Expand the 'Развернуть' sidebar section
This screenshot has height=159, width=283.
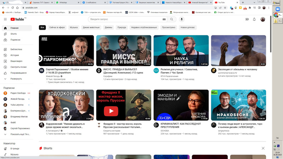click(16, 78)
